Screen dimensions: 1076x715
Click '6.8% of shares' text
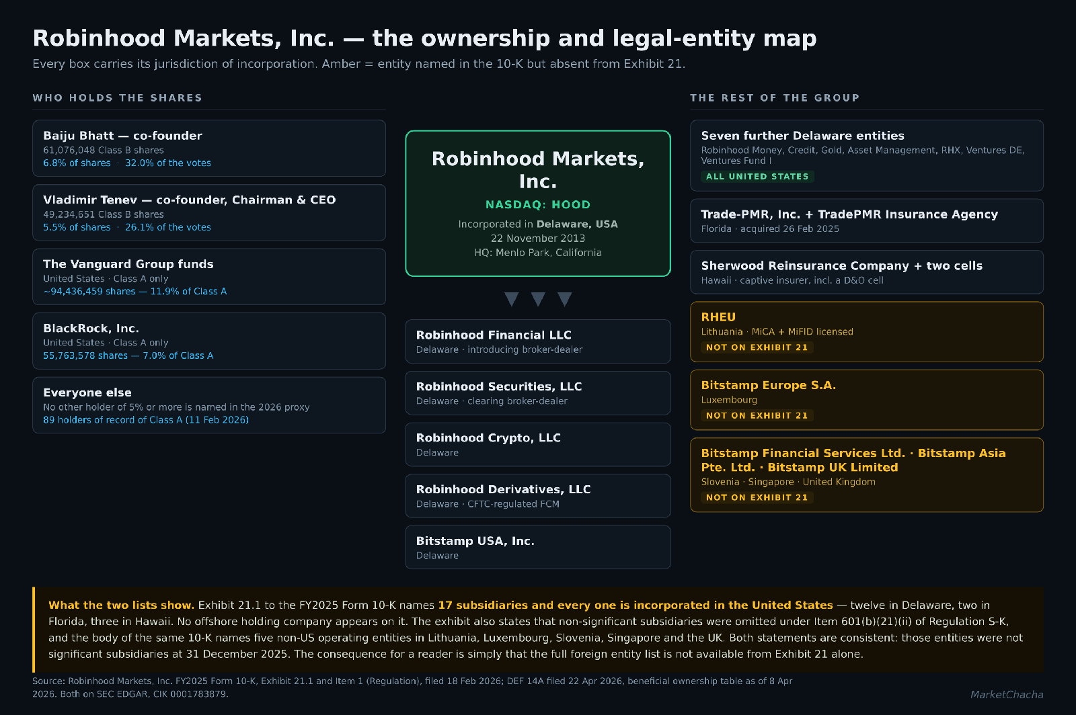pos(77,163)
